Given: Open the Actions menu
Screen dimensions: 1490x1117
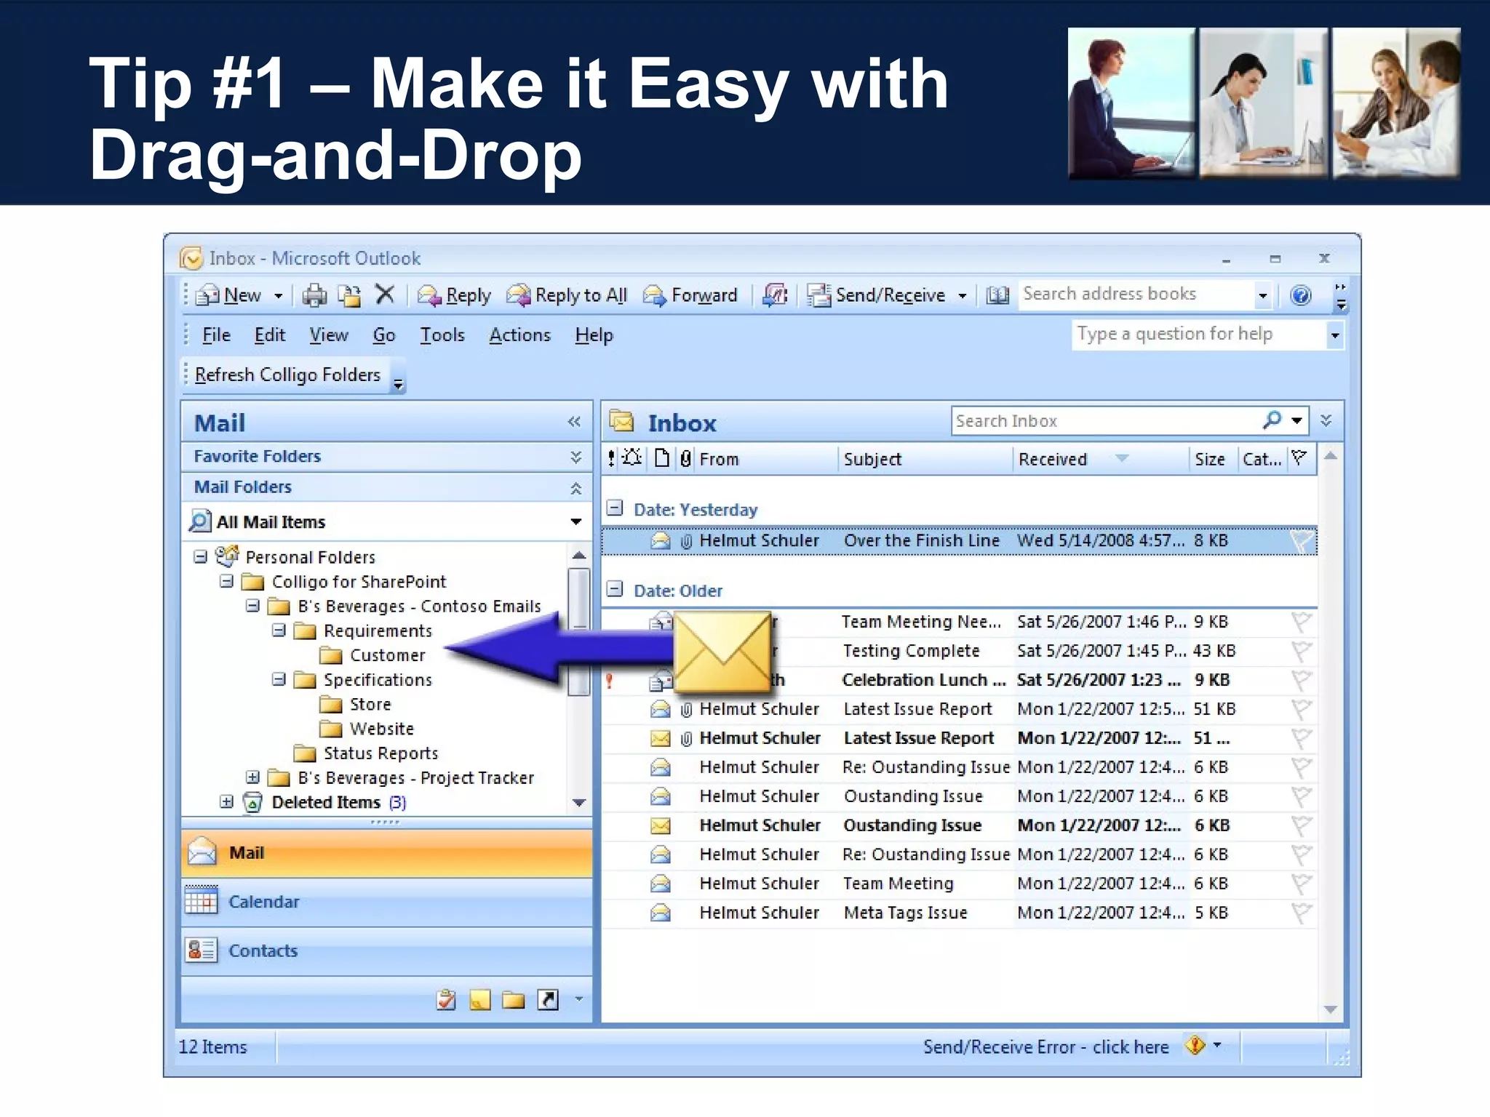Looking at the screenshot, I should coord(519,335).
